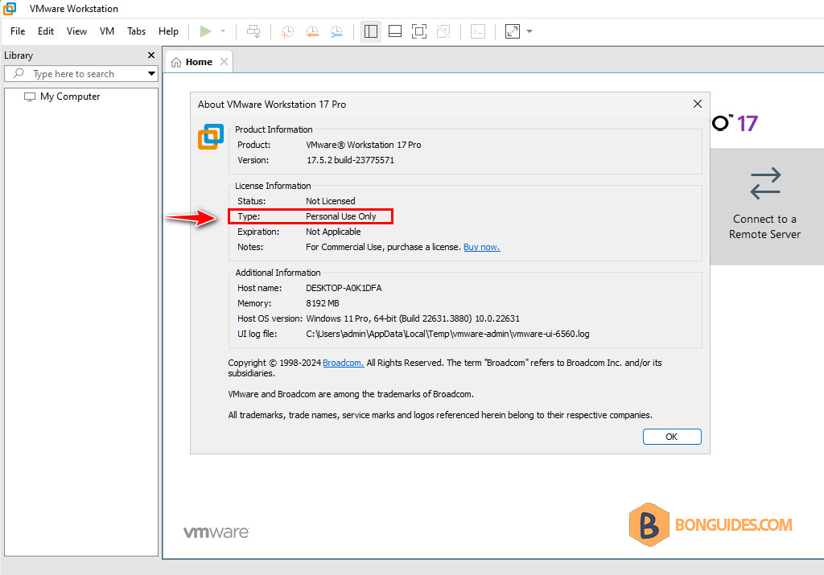The width and height of the screenshot is (824, 575).
Task: Click the Power On play icon
Action: click(x=205, y=31)
